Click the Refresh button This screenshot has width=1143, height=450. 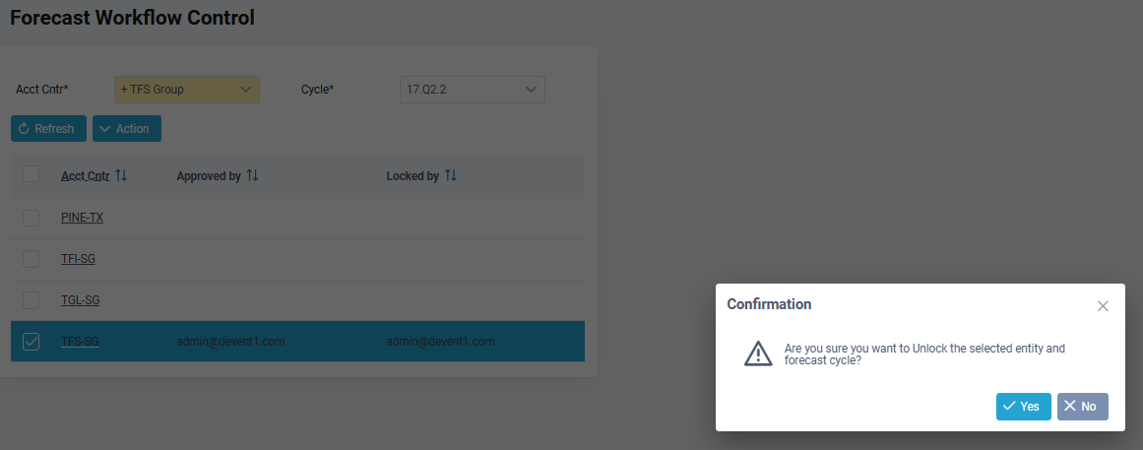pyautogui.click(x=49, y=128)
